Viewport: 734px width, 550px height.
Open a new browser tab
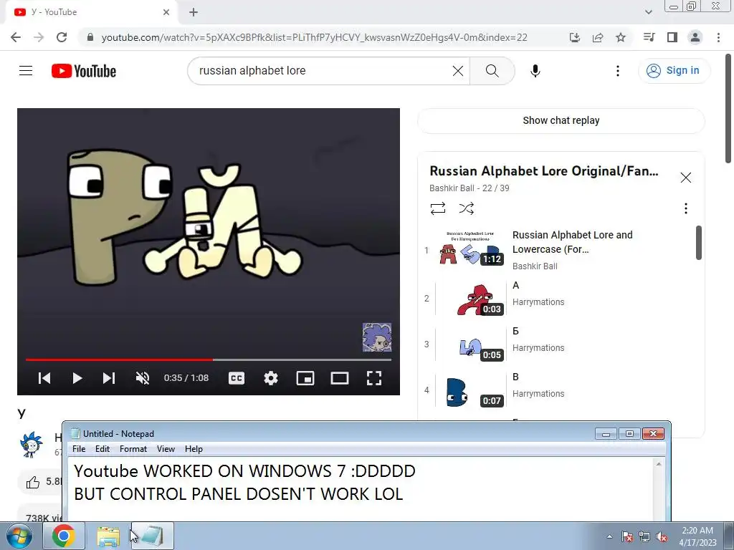[194, 12]
